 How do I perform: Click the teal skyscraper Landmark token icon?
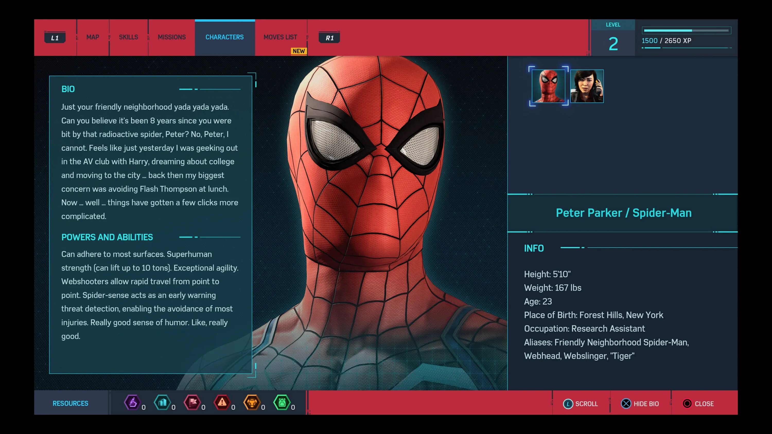(162, 402)
